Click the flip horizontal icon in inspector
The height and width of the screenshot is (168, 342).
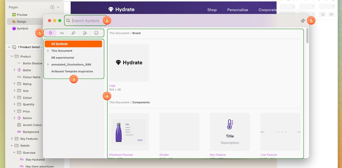[323, 14]
